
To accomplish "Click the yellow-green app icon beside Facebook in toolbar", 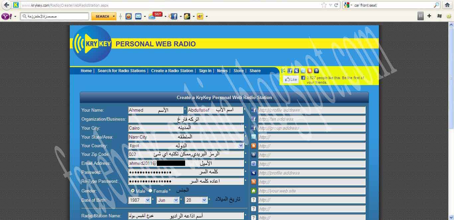I will 187,16.
